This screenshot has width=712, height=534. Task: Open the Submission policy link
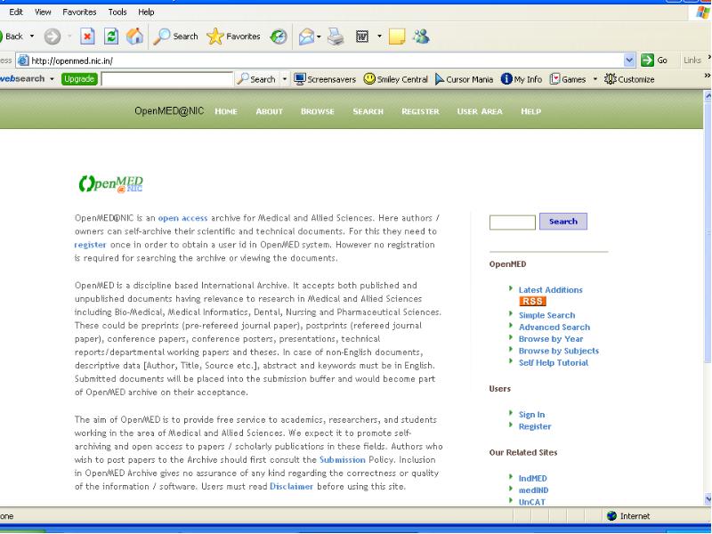point(343,459)
